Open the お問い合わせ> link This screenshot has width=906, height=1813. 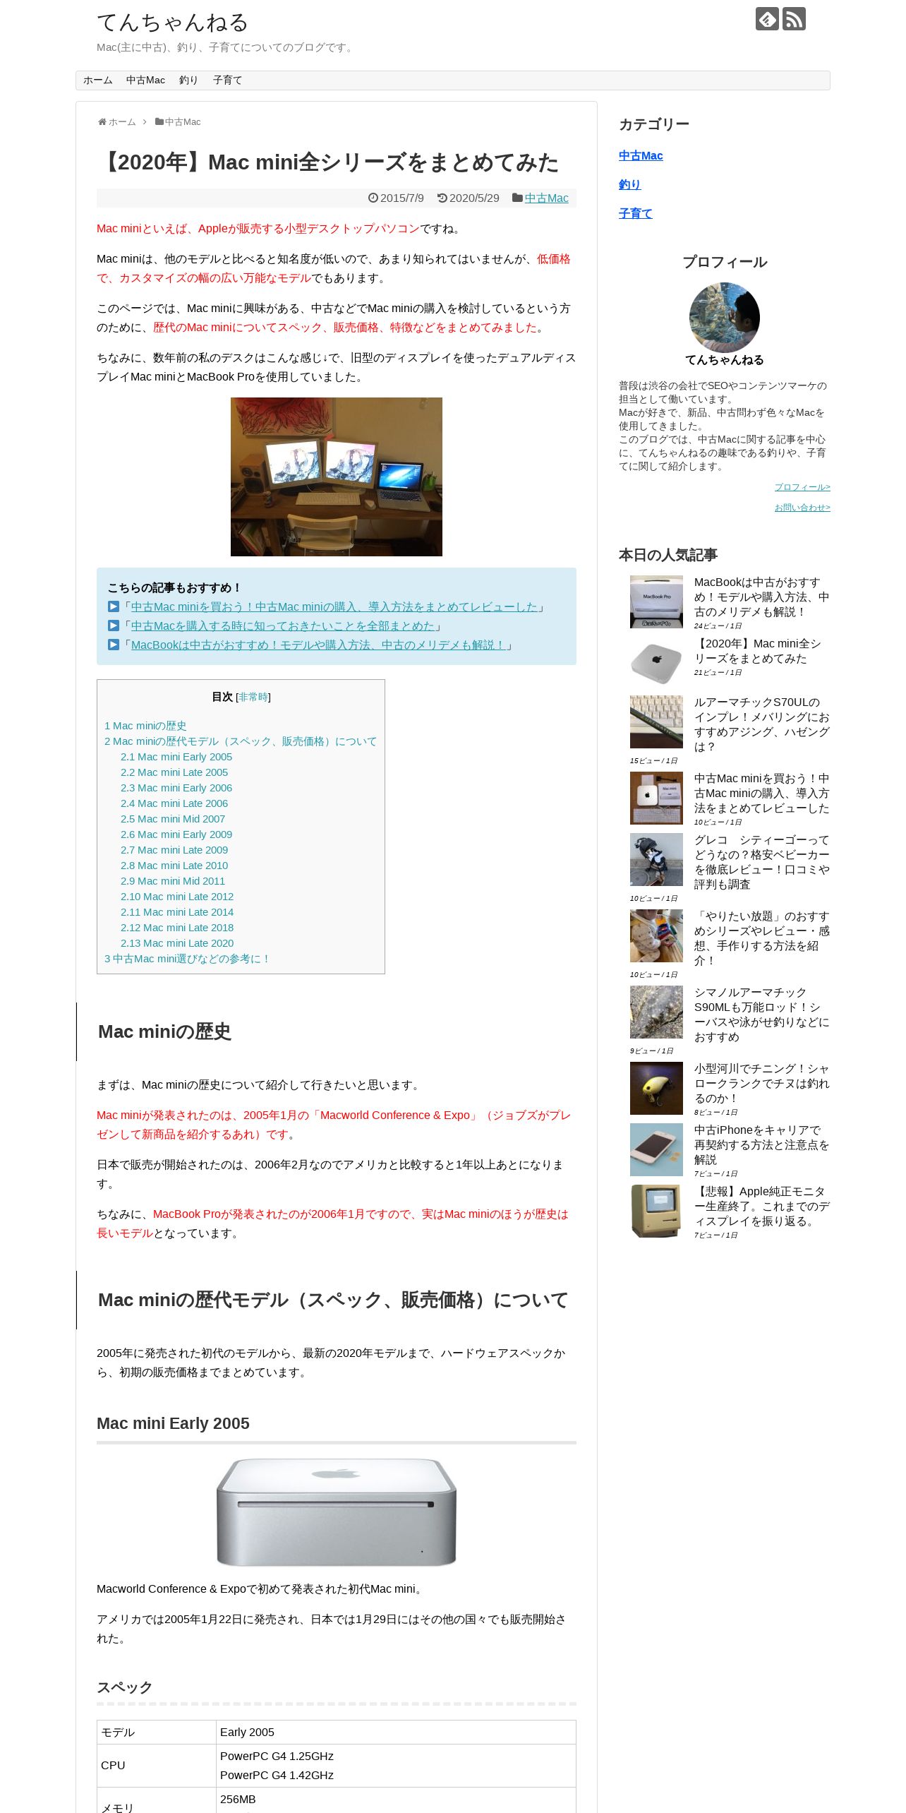tap(802, 508)
